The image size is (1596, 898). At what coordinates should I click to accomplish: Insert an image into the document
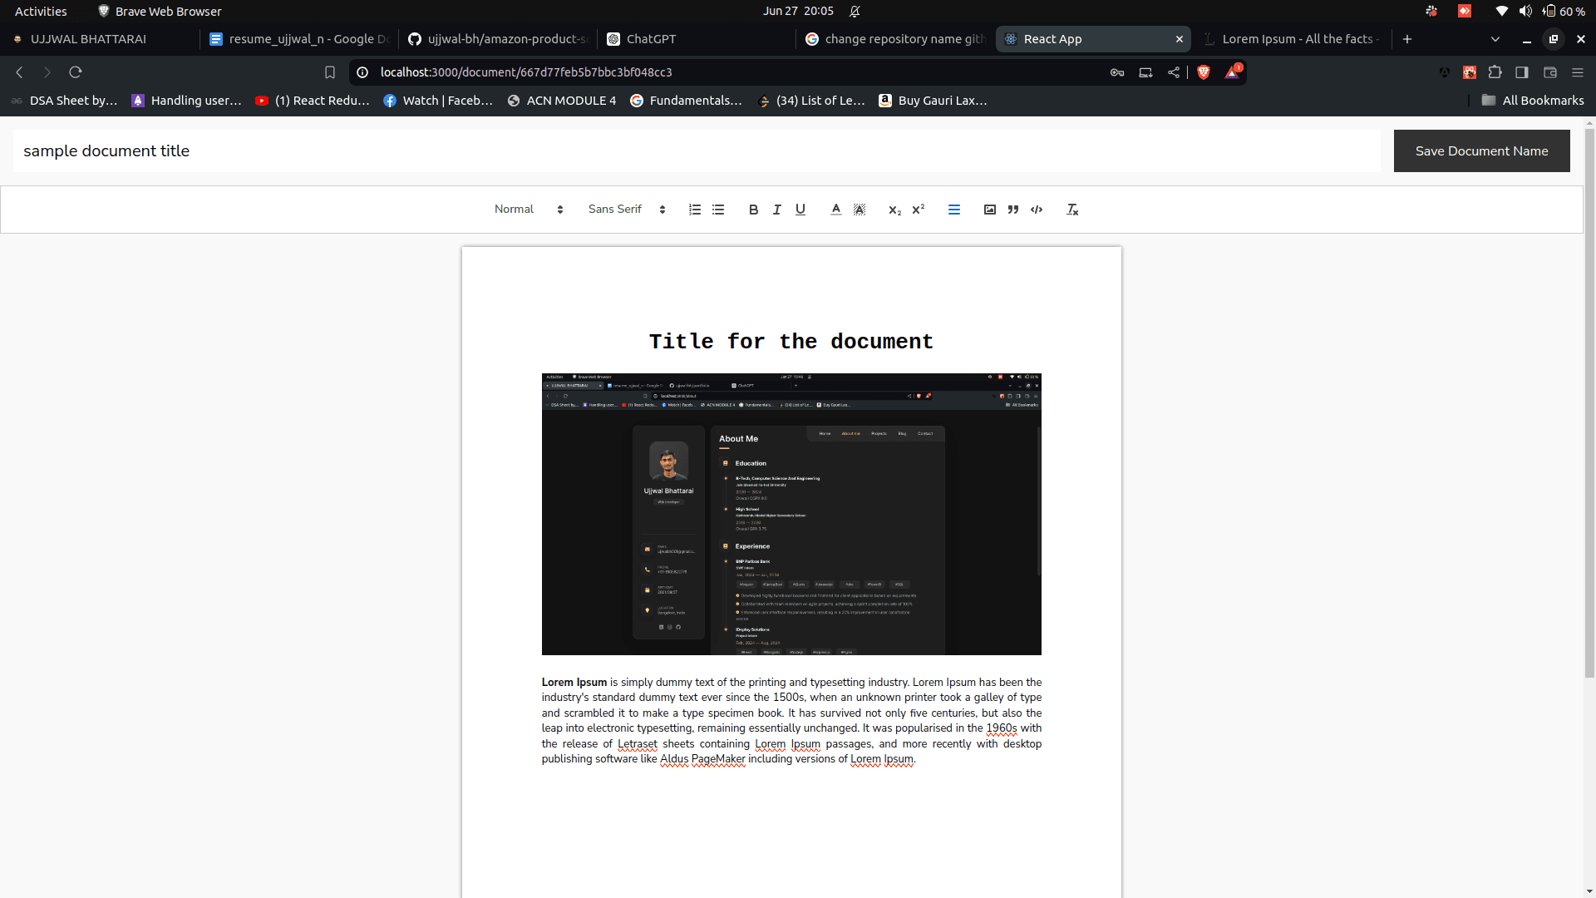[989, 210]
